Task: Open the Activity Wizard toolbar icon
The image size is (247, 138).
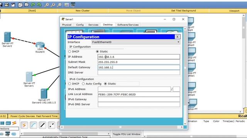Action: [13, 5]
